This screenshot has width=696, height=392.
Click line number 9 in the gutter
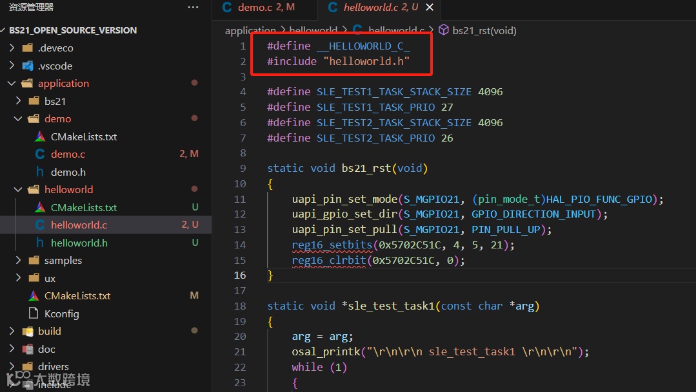click(243, 168)
